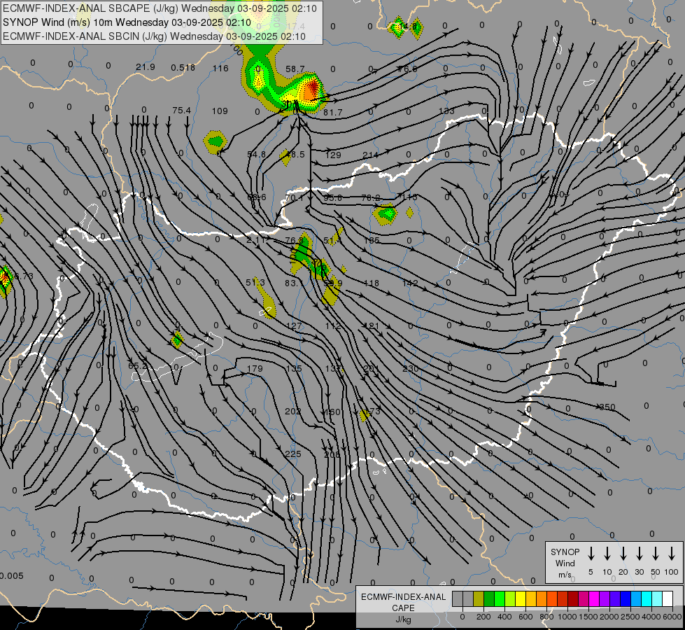Click the 20 m/s wind arrow in legend
Viewport: 685px width, 630px height.
click(623, 554)
